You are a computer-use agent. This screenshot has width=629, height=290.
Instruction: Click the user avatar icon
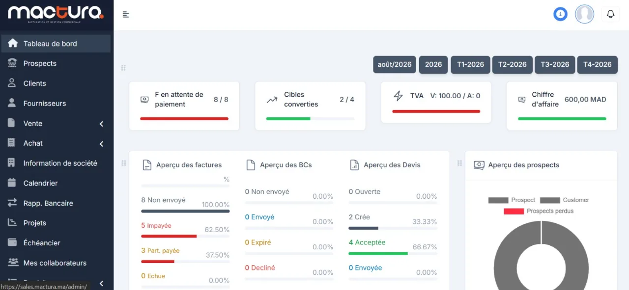tap(584, 14)
